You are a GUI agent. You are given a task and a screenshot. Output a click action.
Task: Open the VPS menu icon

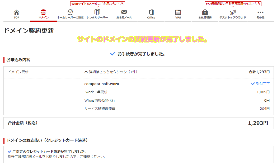coord(178,14)
